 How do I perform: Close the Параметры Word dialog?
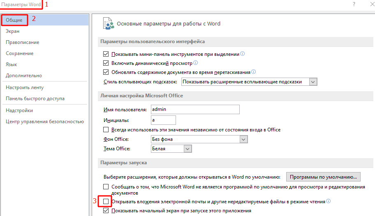coord(372,4)
